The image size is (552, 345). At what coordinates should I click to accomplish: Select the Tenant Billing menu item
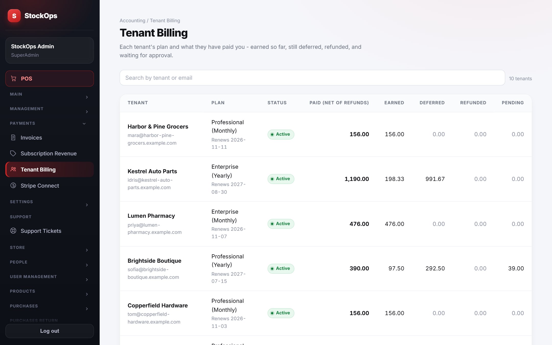pyautogui.click(x=50, y=169)
